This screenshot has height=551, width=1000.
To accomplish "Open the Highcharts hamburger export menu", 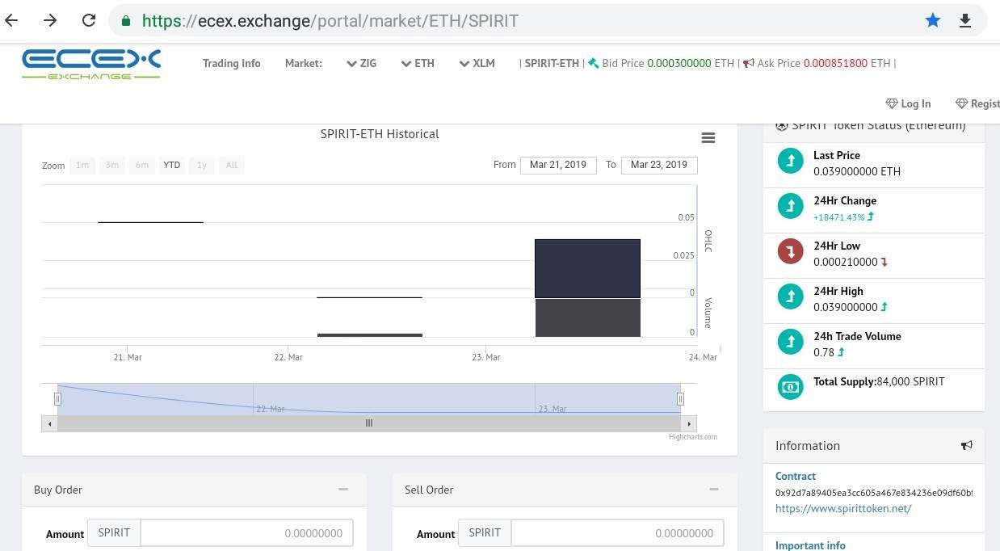I will (x=708, y=138).
